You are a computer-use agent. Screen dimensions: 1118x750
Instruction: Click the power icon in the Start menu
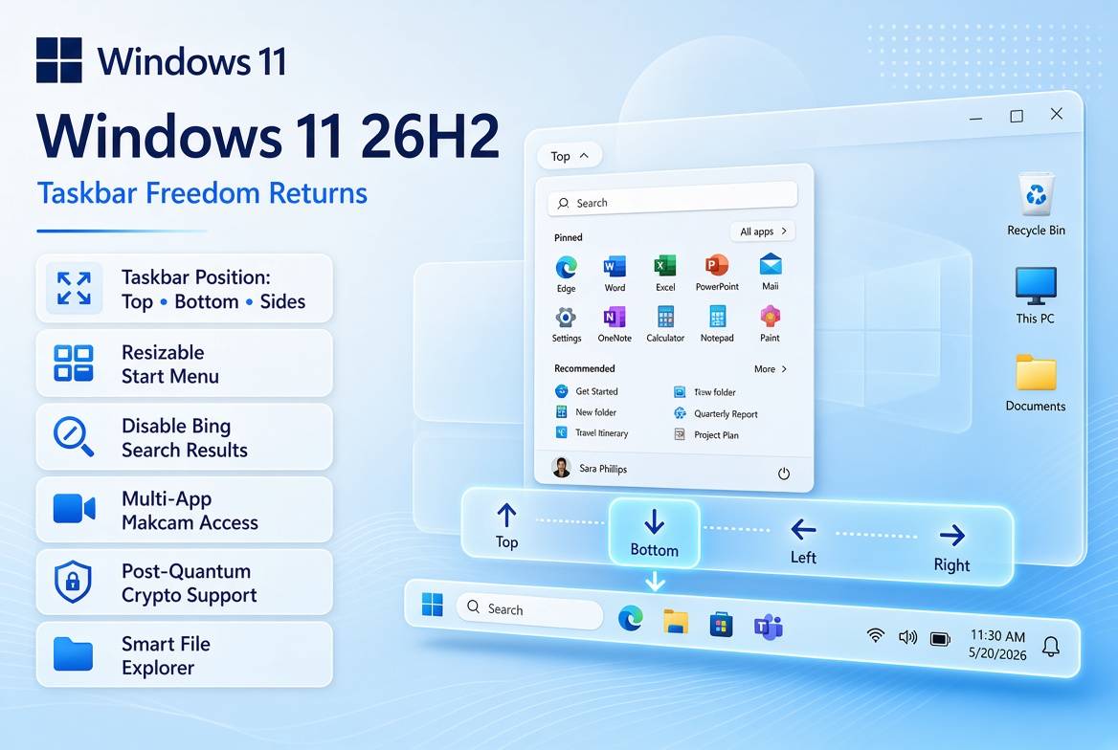click(784, 474)
